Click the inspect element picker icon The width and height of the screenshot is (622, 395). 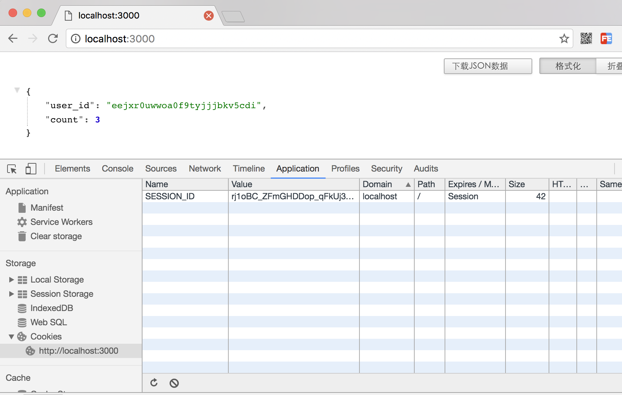click(x=12, y=169)
